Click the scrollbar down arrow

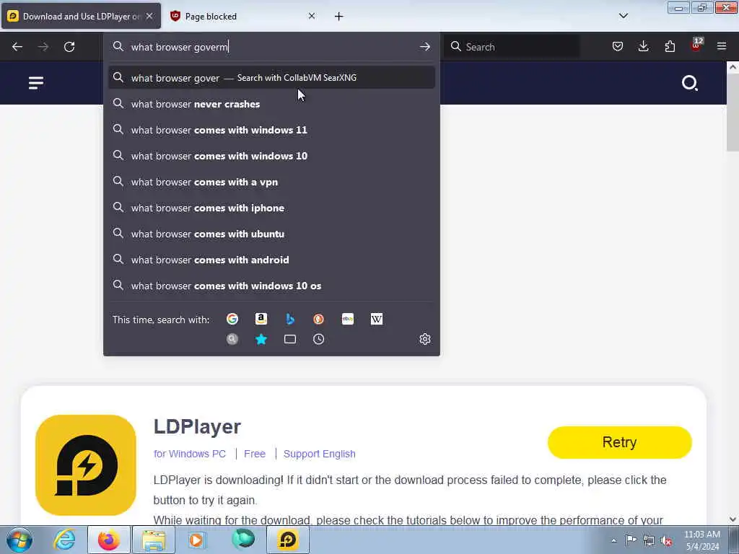tap(733, 519)
